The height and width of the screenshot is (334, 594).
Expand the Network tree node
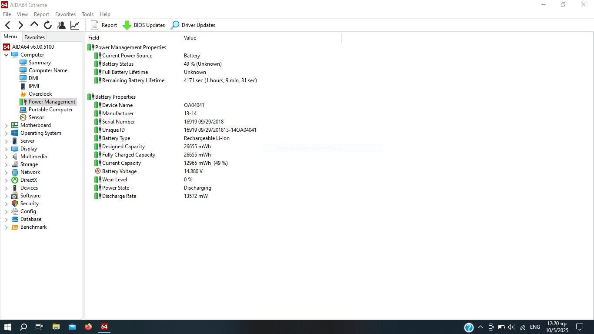(x=6, y=172)
